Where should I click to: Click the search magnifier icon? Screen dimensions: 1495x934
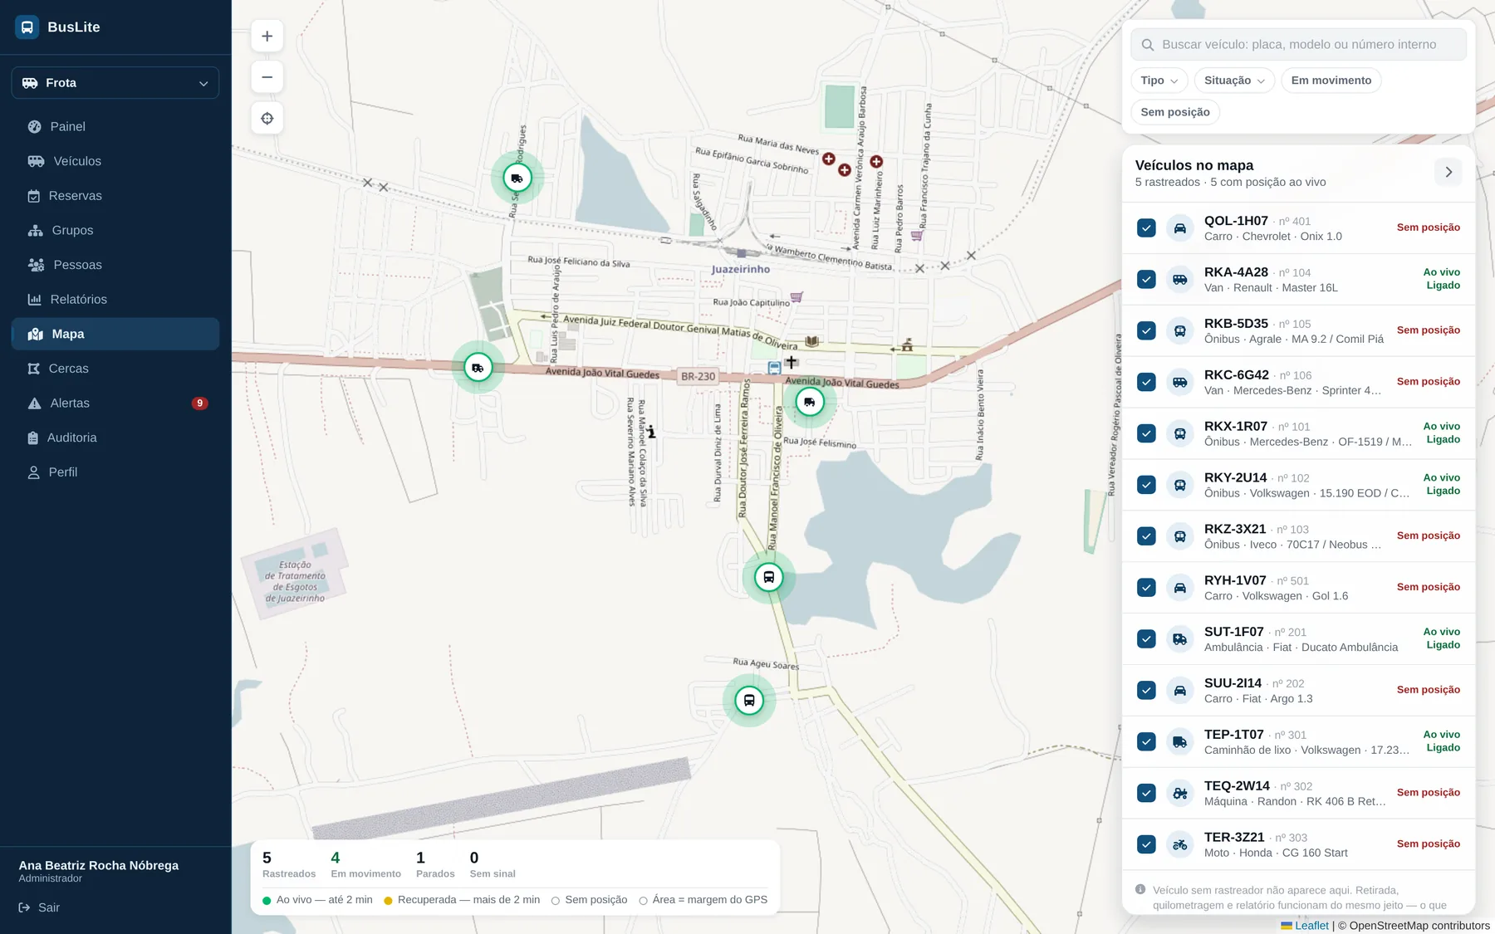point(1148,45)
